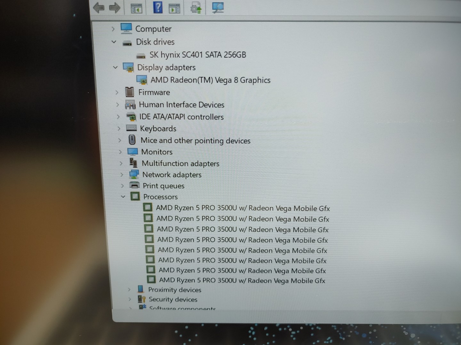This screenshot has width=461, height=345.
Task: Select AMD Radeon(TM) Vega 8 Graphics adapter
Action: click(210, 80)
